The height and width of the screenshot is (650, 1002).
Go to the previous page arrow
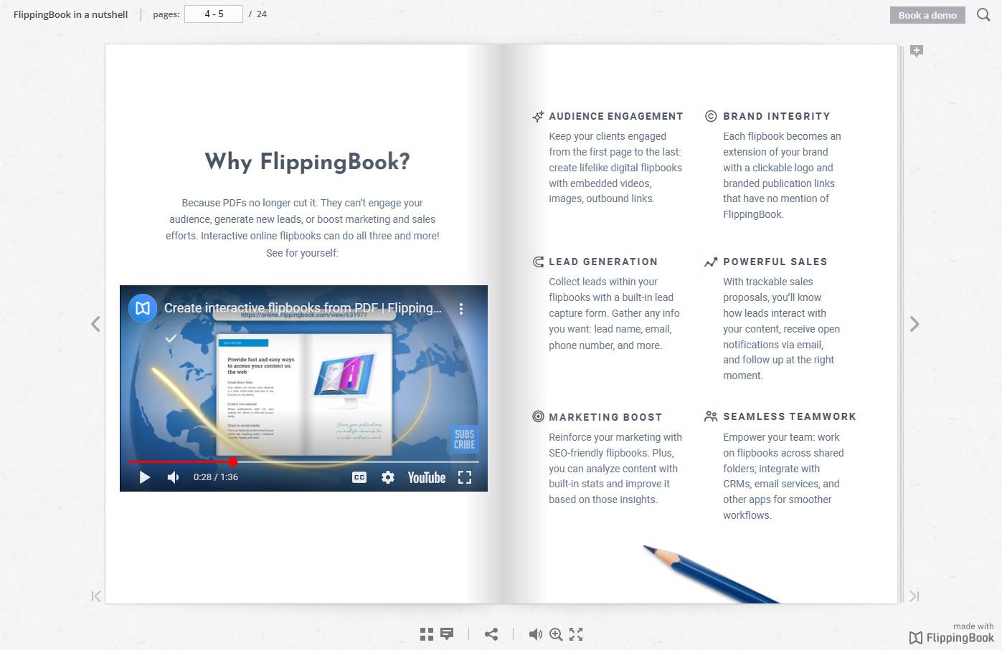tap(95, 324)
